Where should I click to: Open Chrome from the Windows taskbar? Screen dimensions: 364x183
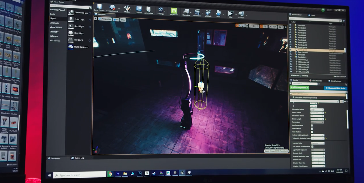tap(110, 174)
